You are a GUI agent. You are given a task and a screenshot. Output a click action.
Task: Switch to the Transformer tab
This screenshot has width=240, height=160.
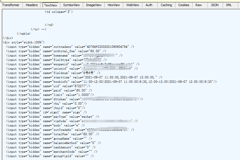pos(11,5)
